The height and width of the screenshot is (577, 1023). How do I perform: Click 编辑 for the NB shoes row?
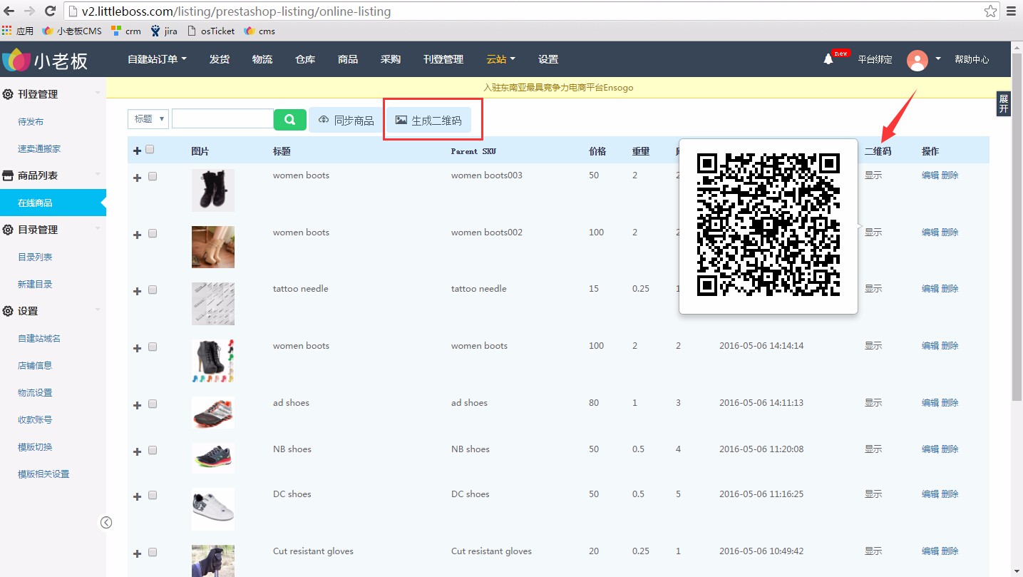coord(930,449)
